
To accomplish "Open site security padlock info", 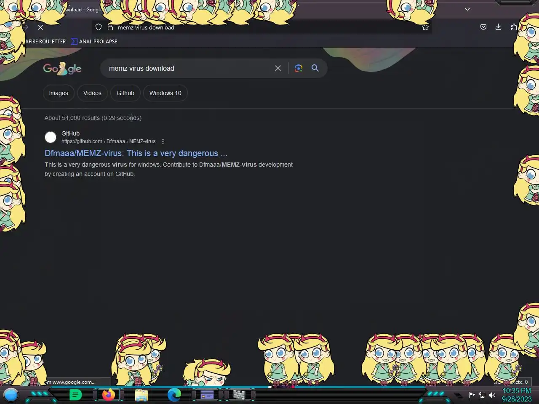I will point(110,27).
